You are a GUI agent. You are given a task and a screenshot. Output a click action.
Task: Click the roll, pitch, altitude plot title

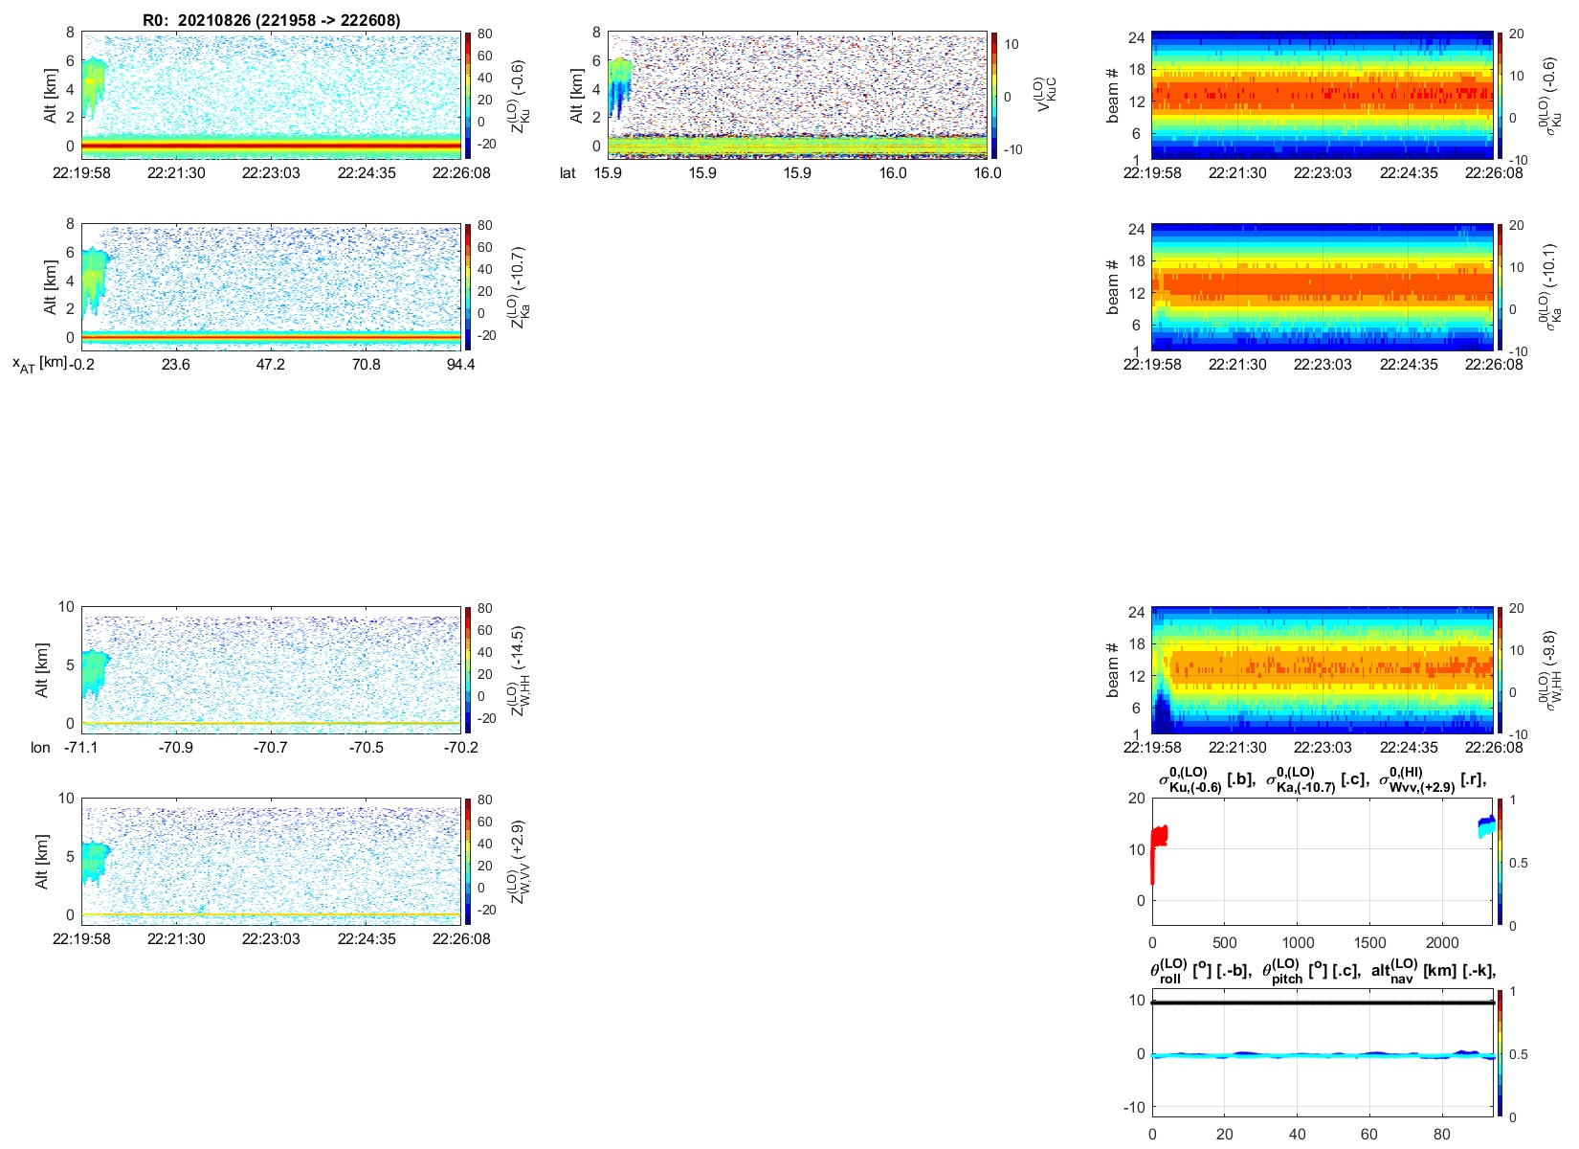1323,971
